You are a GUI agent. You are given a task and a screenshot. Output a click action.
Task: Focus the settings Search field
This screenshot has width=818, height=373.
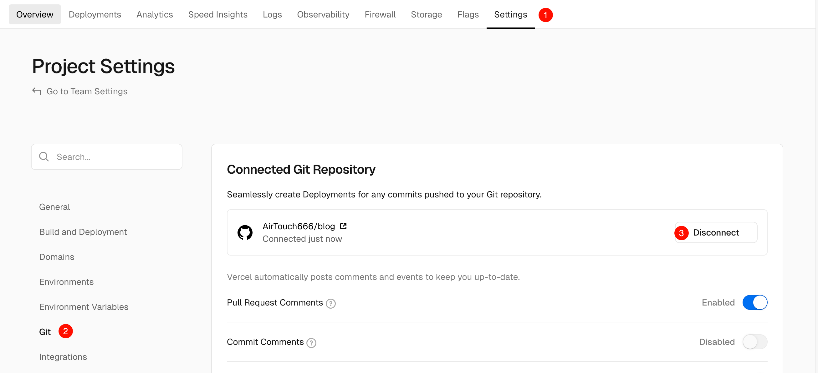coord(107,157)
